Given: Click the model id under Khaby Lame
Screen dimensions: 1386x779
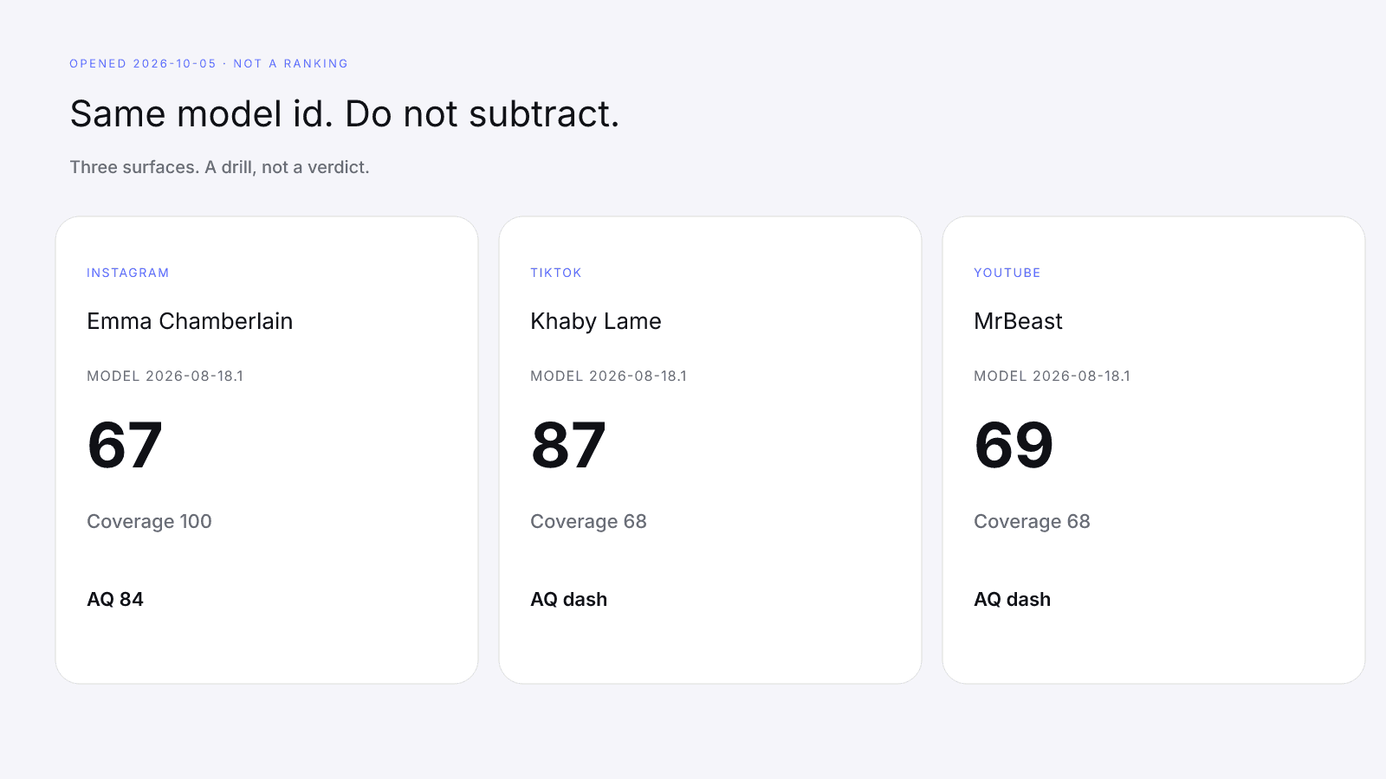Looking at the screenshot, I should point(609,376).
